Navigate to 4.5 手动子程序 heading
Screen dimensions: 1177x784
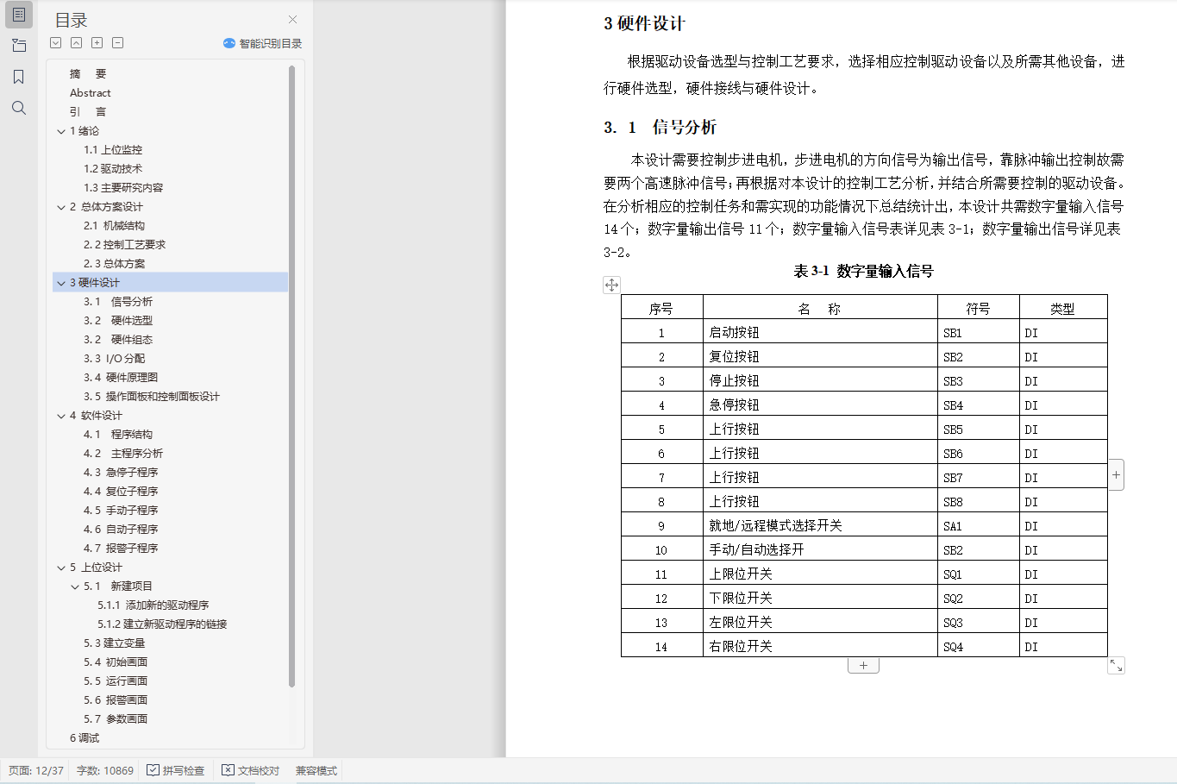coord(121,511)
